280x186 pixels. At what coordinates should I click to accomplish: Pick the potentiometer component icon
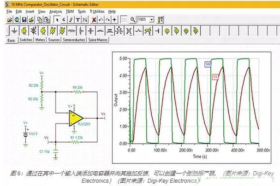point(81,31)
